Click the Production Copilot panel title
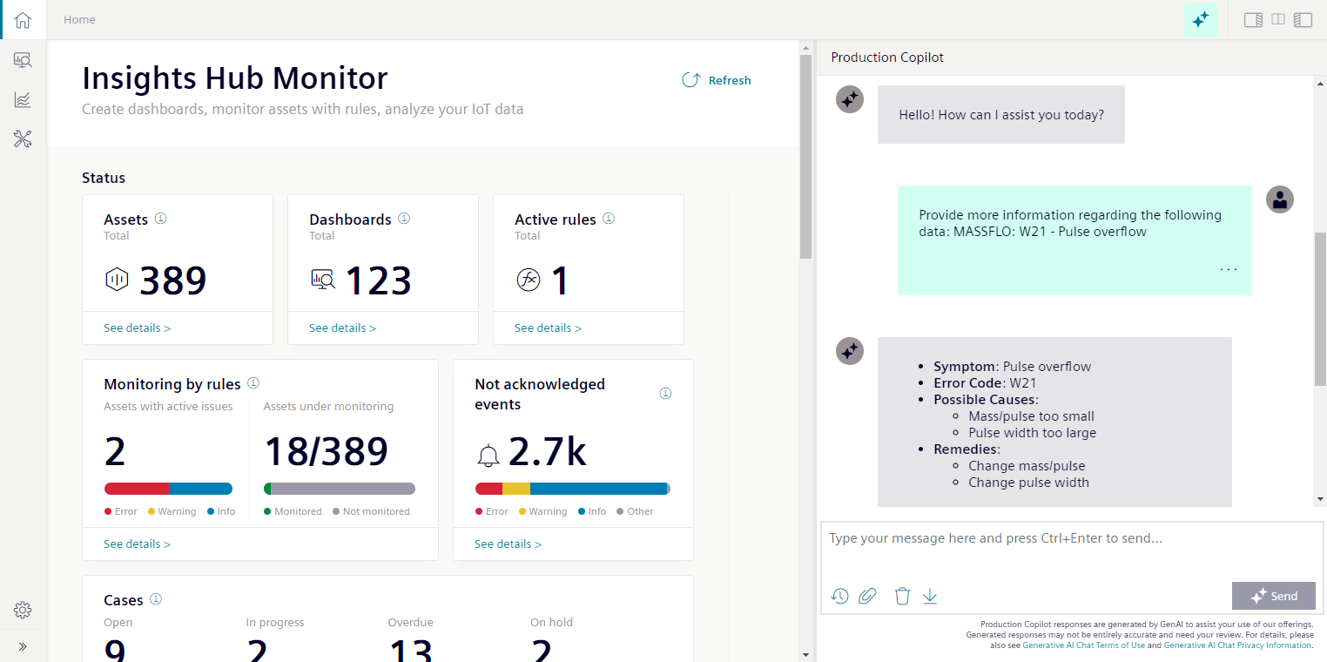This screenshot has width=1327, height=662. pyautogui.click(x=887, y=57)
